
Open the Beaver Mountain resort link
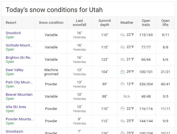pos(19,95)
